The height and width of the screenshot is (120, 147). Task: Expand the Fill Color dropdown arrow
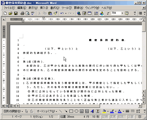[x=108, y=111]
